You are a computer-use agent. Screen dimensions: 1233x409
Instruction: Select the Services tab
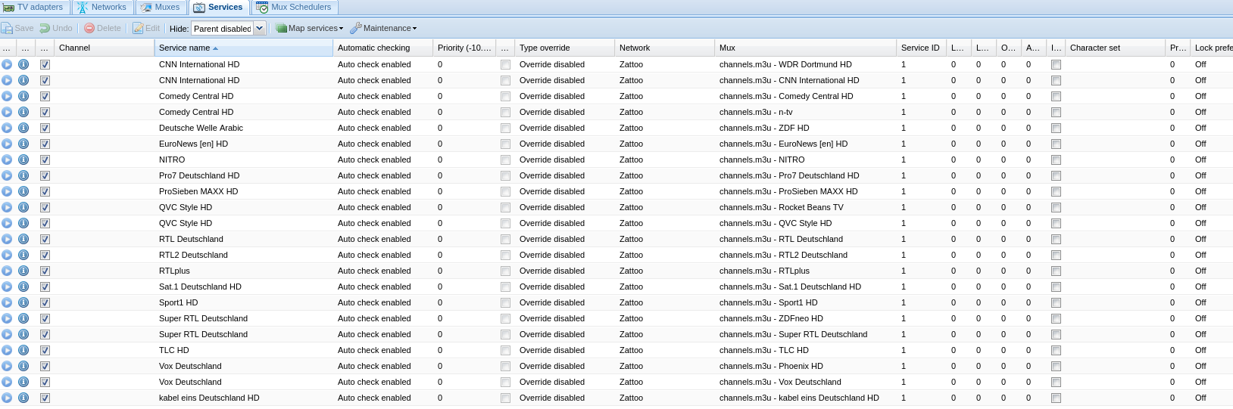click(x=219, y=8)
